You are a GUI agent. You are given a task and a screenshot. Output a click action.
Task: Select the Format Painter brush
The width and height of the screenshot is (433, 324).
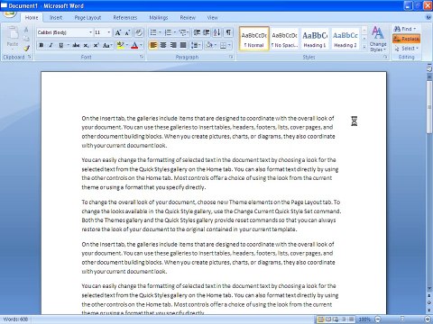tap(26, 48)
